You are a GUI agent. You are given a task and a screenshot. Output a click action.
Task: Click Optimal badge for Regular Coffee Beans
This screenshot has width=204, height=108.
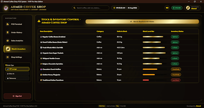(175, 37)
